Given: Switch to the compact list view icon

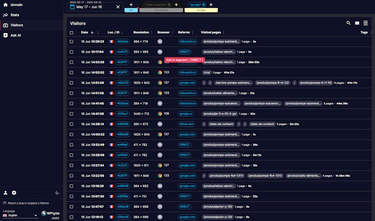Looking at the screenshot, I should [x=365, y=23].
